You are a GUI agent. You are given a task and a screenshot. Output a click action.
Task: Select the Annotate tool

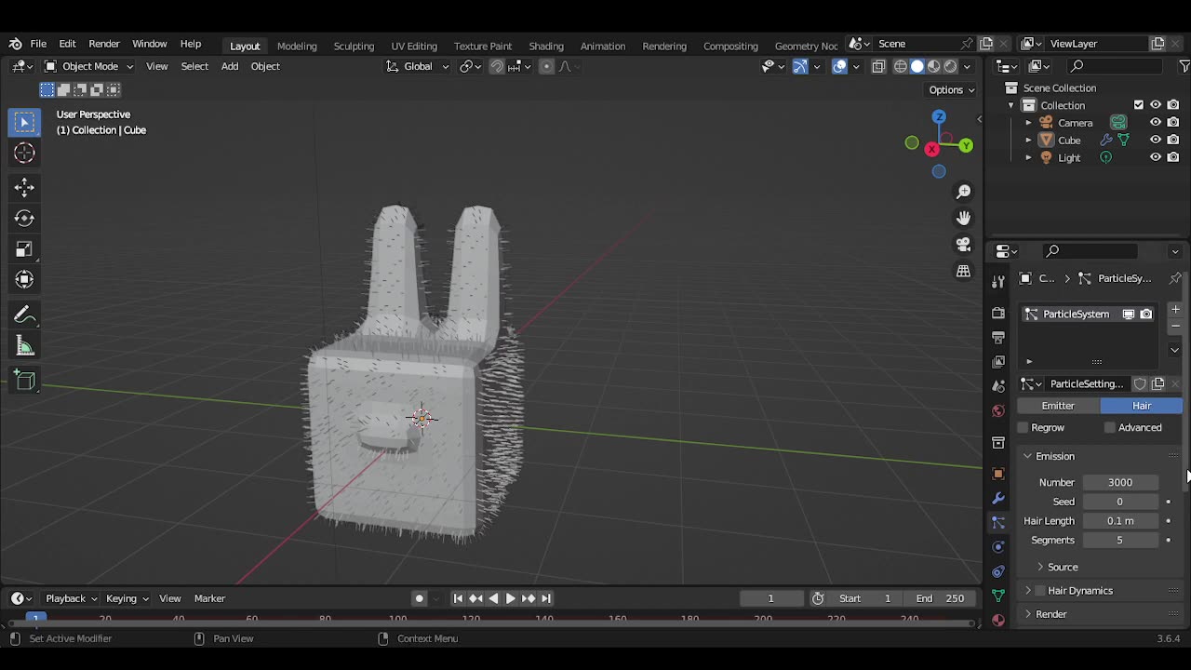click(x=24, y=315)
